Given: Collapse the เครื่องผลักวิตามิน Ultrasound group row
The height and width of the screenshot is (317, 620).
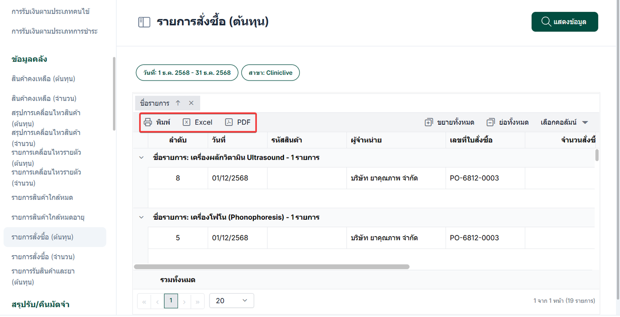Looking at the screenshot, I should (141, 157).
